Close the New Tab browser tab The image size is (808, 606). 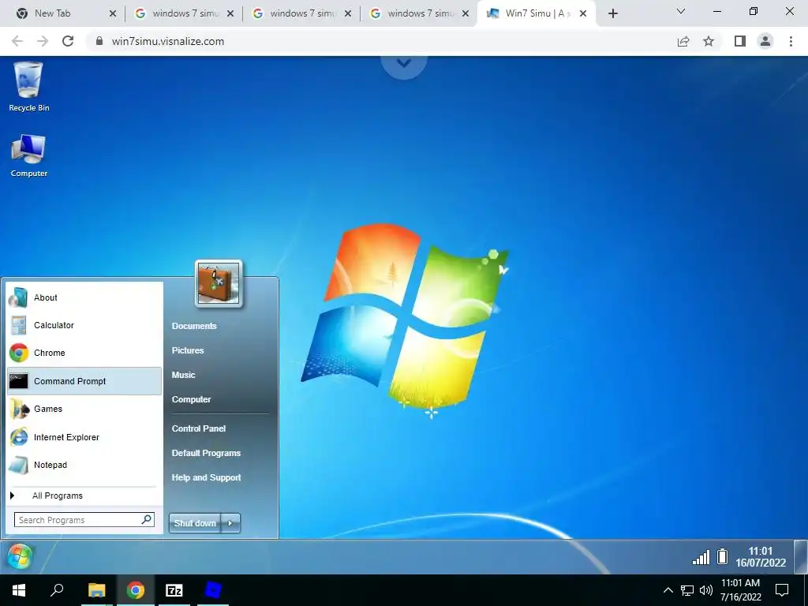(x=113, y=13)
